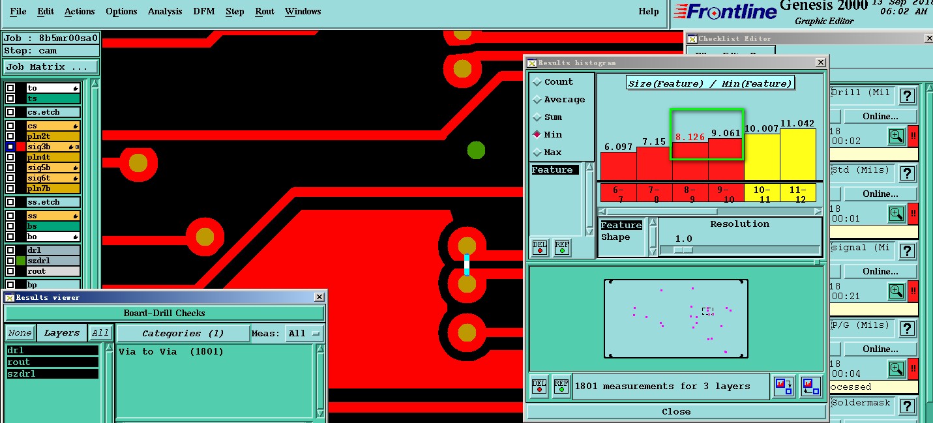View Std (Mils) results with magnifier icon
Viewport: 933px width, 423px height.
click(896, 213)
